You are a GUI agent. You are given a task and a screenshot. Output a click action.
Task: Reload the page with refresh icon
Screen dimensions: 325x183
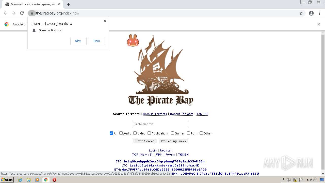click(x=22, y=13)
